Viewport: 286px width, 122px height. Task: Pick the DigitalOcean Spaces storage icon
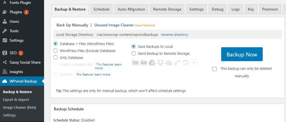coord(185,63)
